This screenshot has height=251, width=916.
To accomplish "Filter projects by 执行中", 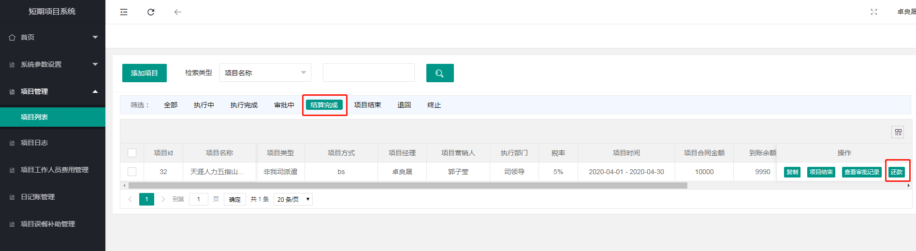I will (204, 105).
